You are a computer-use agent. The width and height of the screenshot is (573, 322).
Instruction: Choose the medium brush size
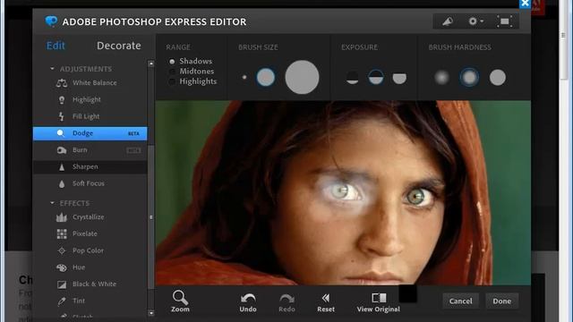[266, 77]
